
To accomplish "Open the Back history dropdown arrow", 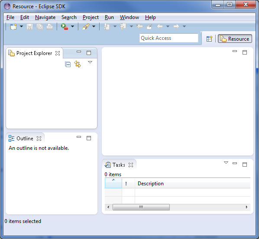I will tap(168, 26).
